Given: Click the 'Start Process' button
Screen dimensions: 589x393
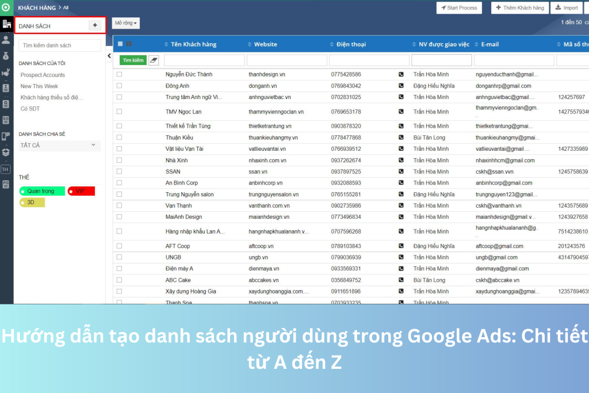Looking at the screenshot, I should click(x=459, y=8).
